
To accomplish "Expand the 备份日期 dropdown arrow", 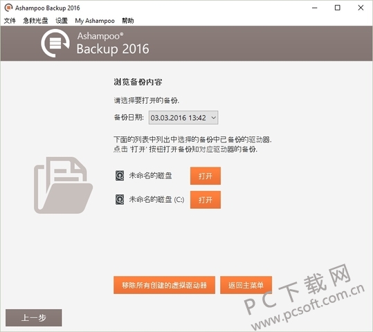I will 213,118.
